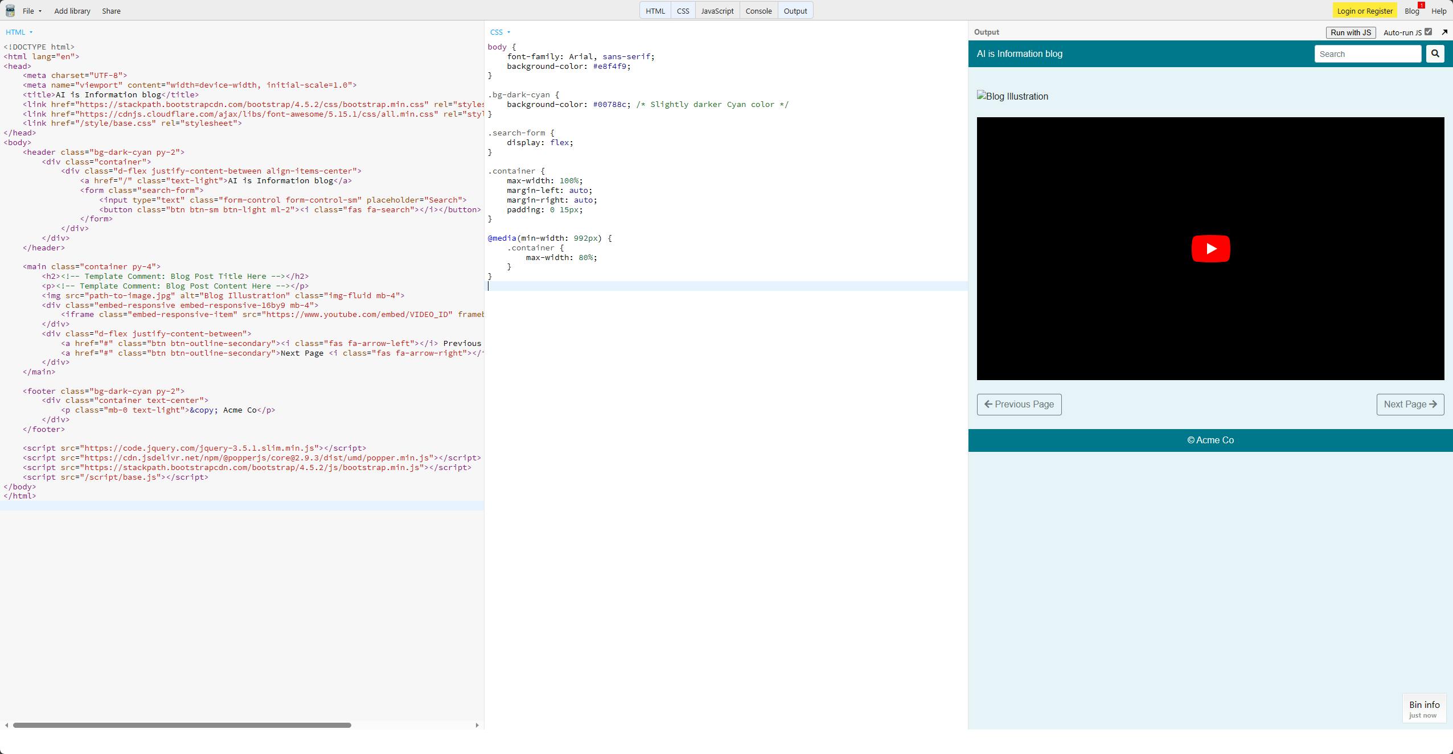Screen dimensions: 1453x754
Task: Click Login or Register button
Action: [1365, 11]
